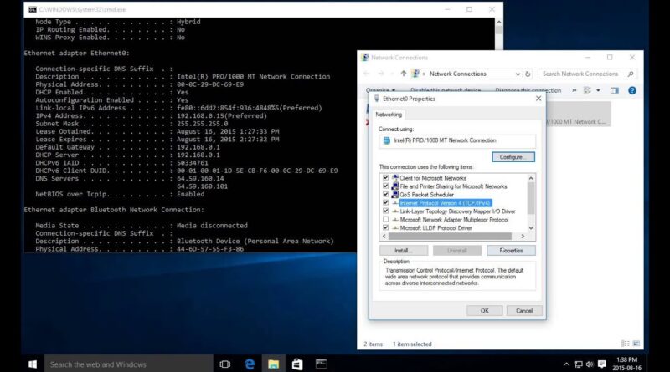The height and width of the screenshot is (372, 670).
Task: Select the Networking tab
Action: pyautogui.click(x=389, y=115)
